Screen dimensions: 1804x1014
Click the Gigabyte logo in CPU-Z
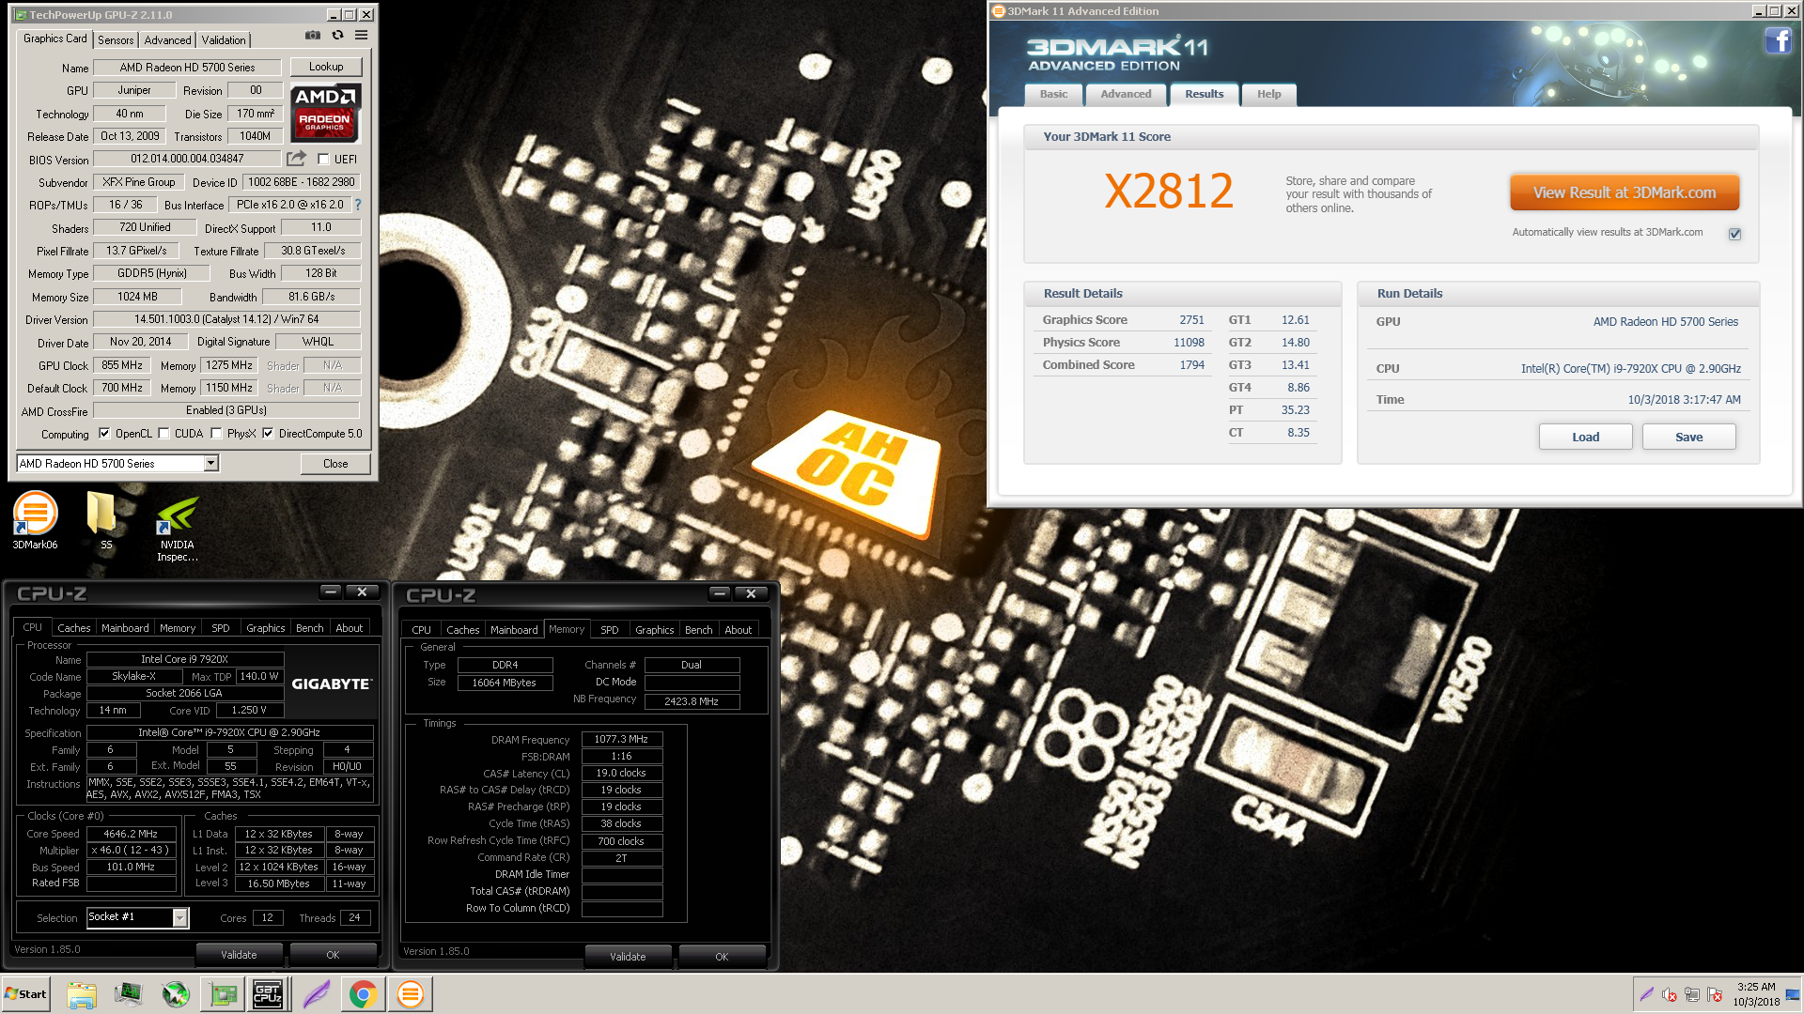click(332, 684)
